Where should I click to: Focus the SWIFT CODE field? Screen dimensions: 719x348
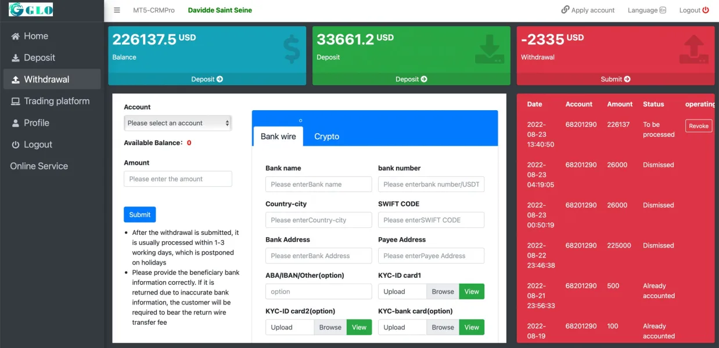[x=431, y=220]
